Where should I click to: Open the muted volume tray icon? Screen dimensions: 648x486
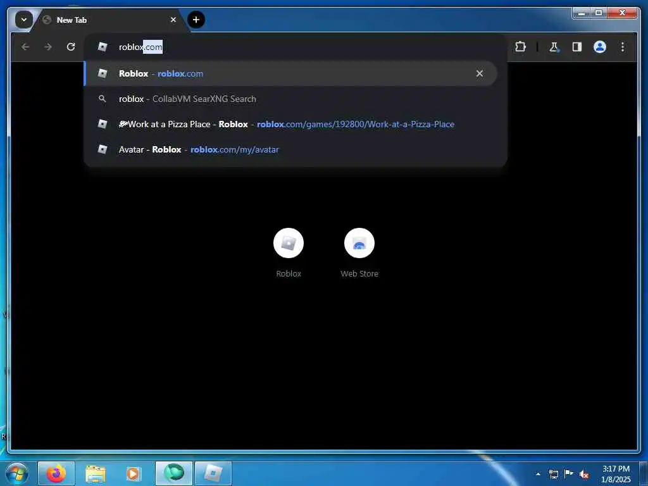(584, 475)
